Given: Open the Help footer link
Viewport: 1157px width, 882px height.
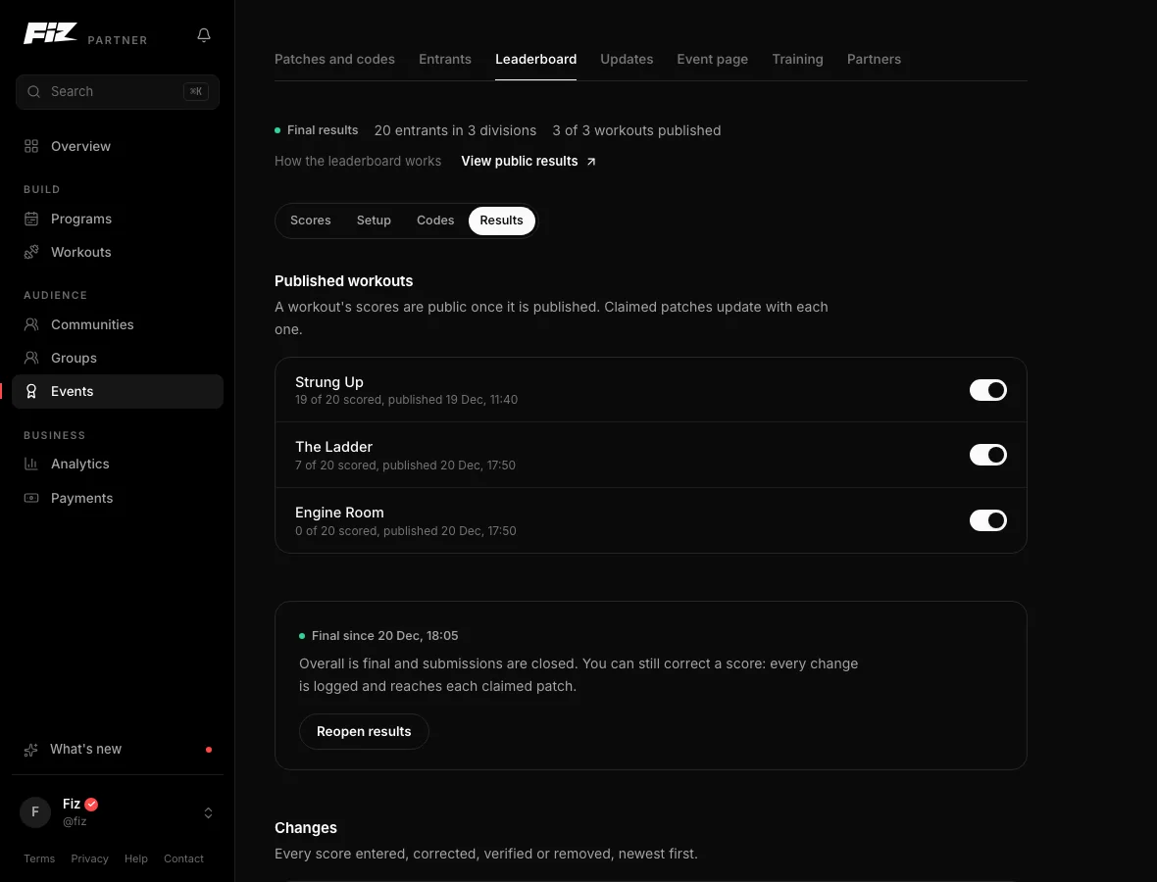Looking at the screenshot, I should click(x=135, y=859).
